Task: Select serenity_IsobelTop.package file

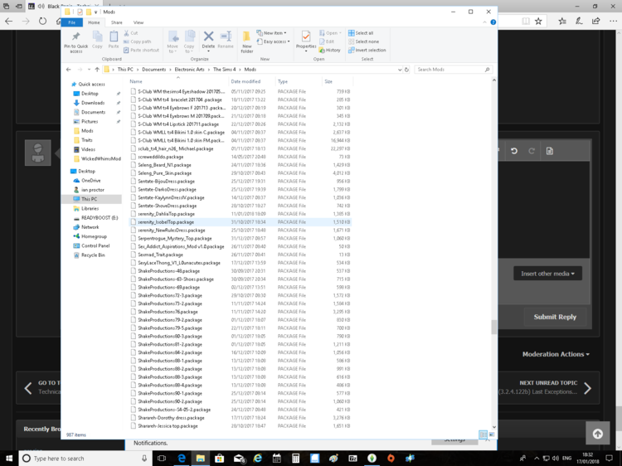Action: pos(240,222)
